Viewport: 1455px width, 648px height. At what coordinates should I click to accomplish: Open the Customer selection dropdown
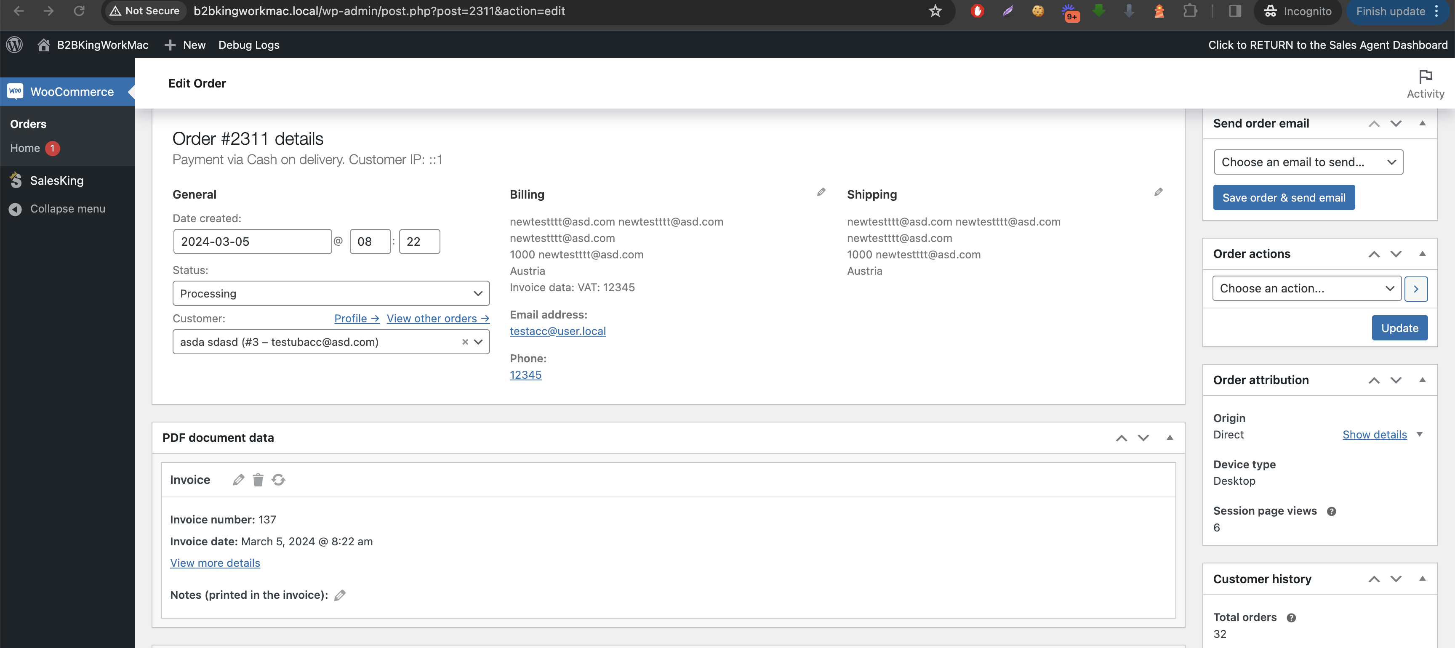331,342
